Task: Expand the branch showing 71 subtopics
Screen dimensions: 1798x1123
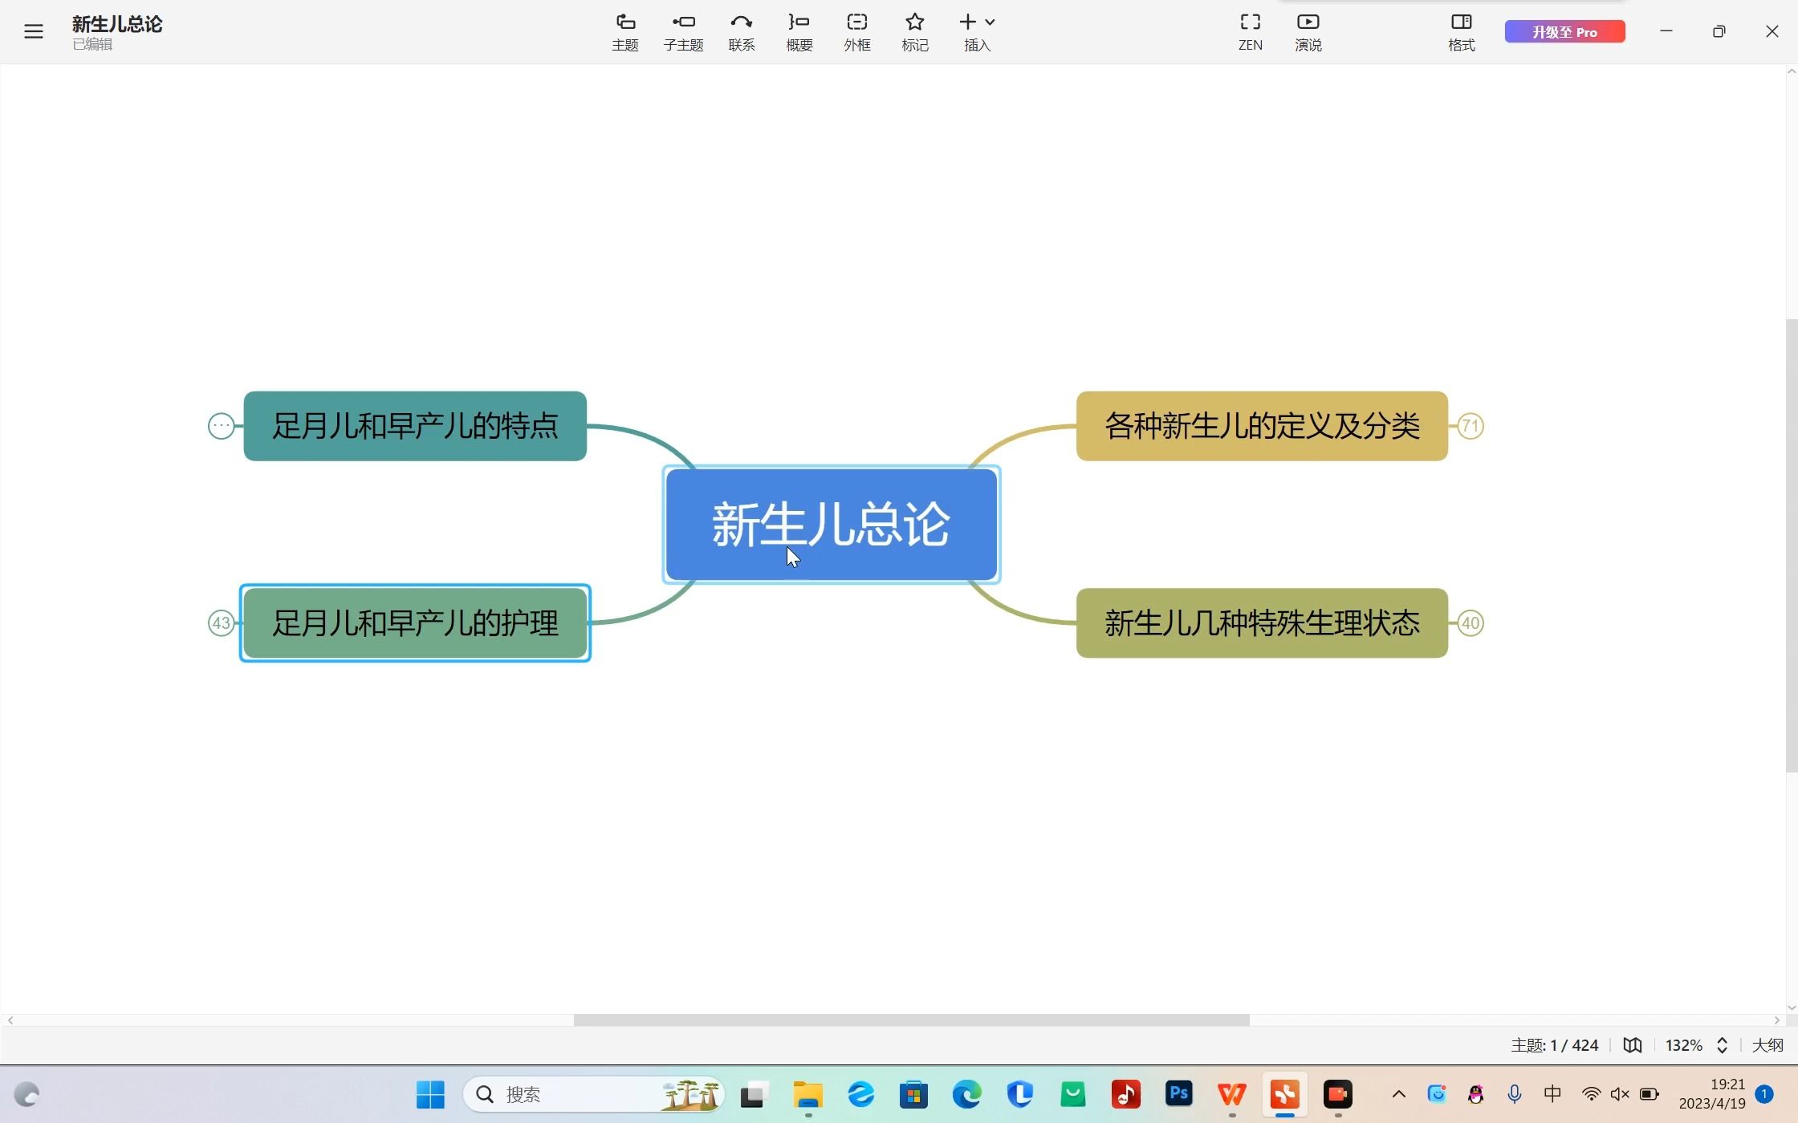Action: (1470, 426)
